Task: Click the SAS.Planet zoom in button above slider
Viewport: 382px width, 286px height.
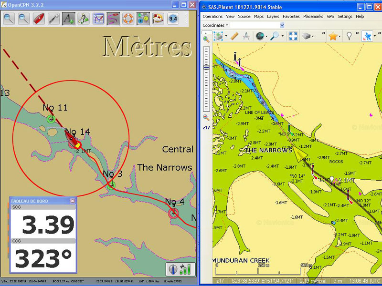Action: pos(206,39)
